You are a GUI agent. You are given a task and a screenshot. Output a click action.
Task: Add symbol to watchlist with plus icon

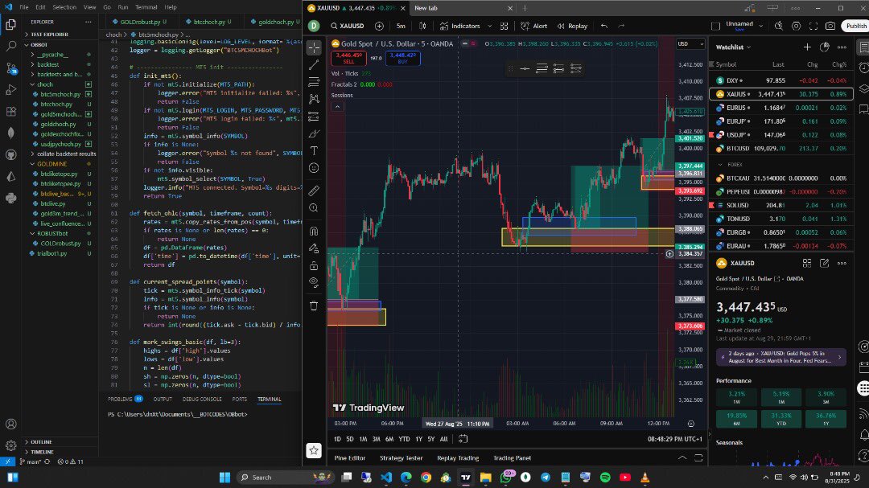click(x=807, y=47)
